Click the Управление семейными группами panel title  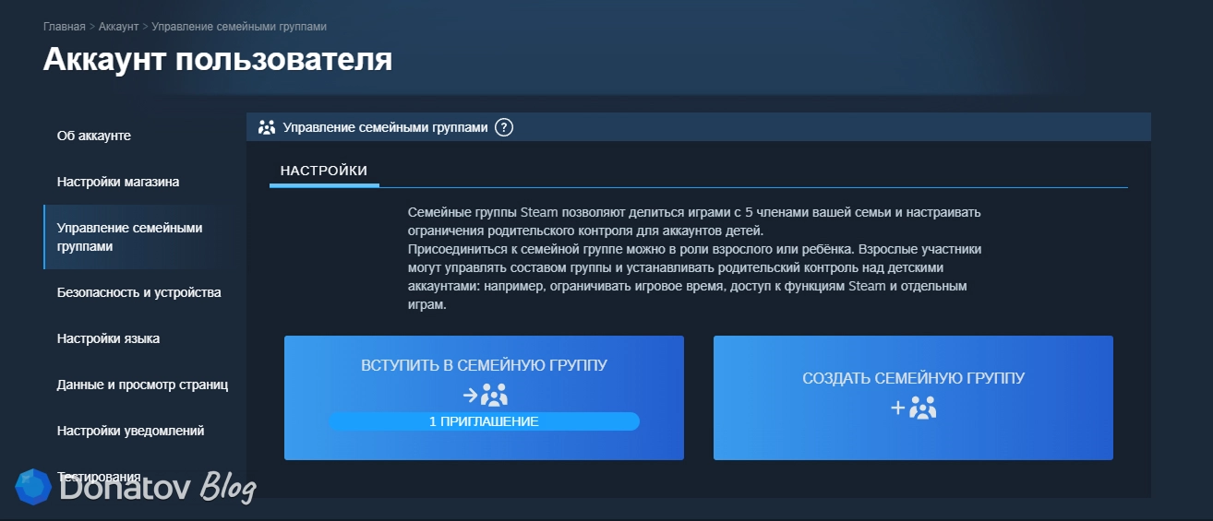click(x=385, y=127)
